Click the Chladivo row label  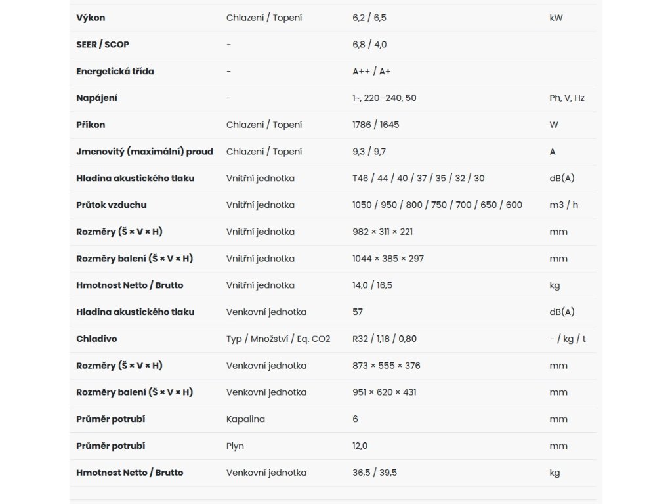97,339
